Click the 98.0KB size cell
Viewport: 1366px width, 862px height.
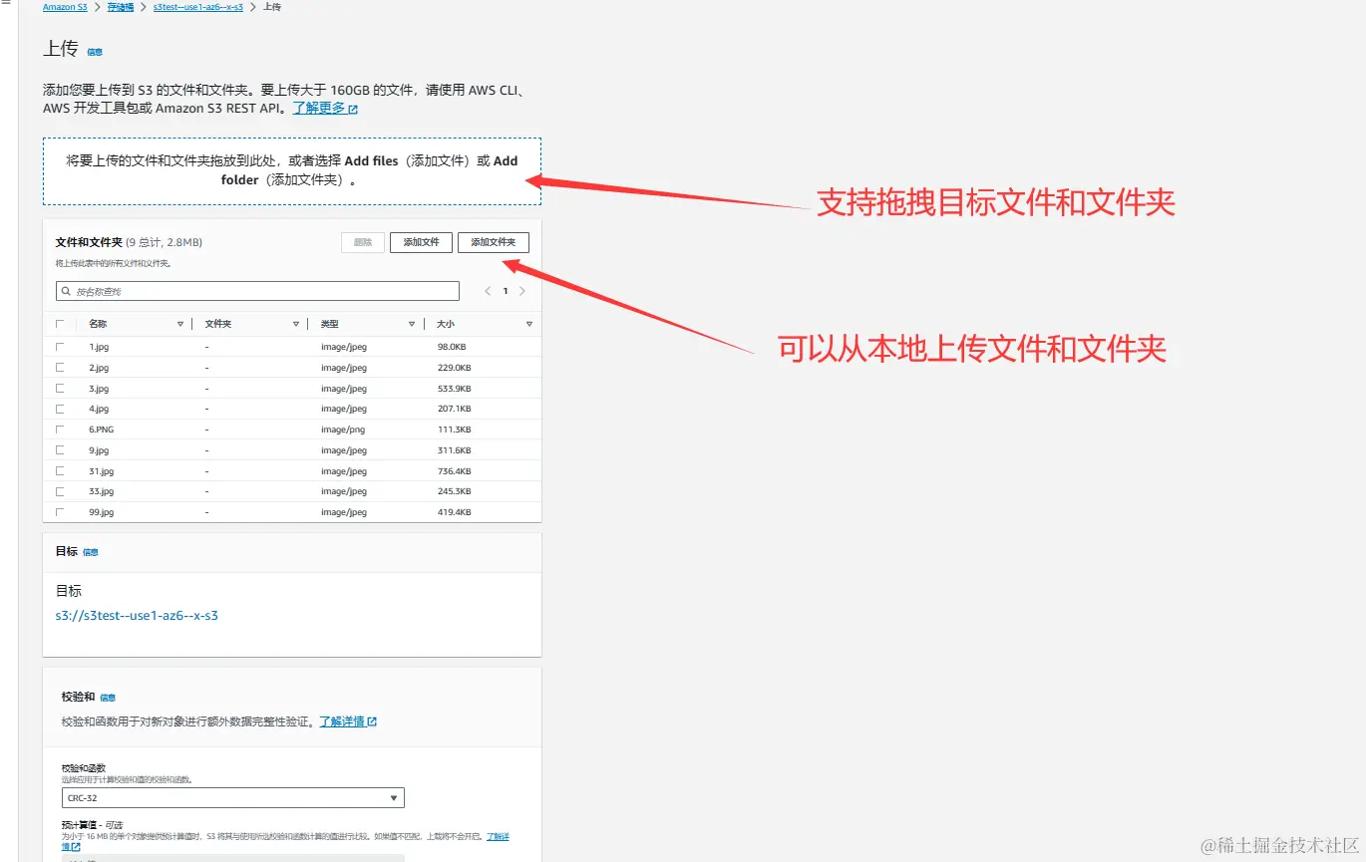452,347
